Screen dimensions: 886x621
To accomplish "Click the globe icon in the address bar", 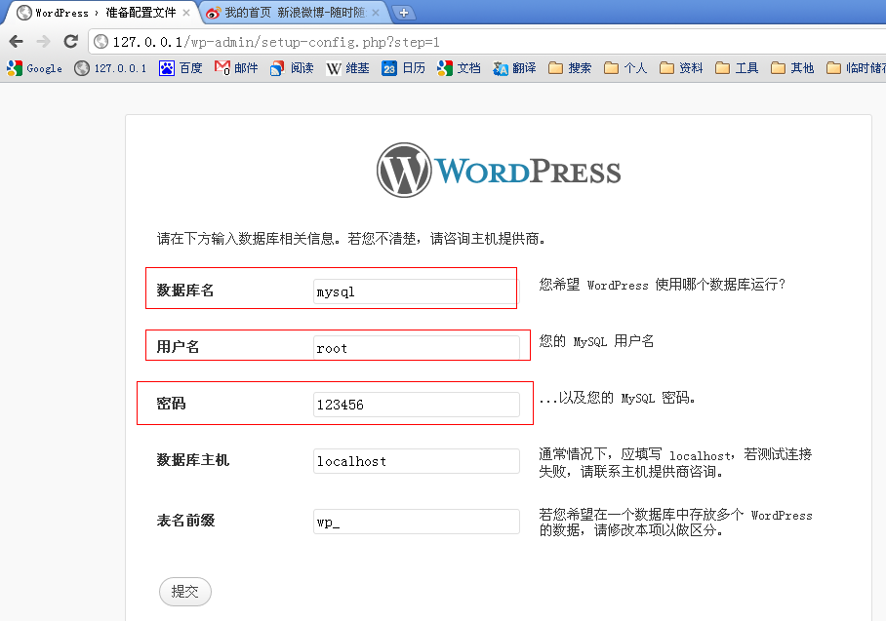I will tap(101, 42).
